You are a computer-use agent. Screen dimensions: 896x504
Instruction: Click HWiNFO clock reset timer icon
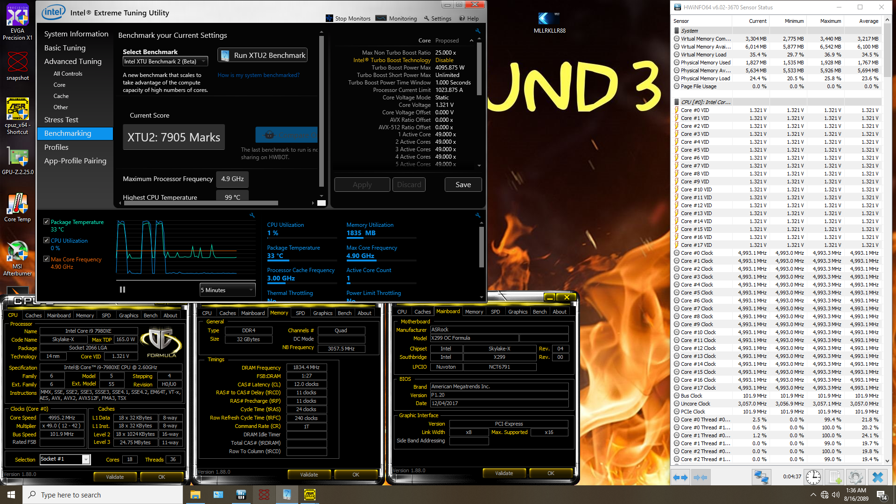click(x=813, y=477)
